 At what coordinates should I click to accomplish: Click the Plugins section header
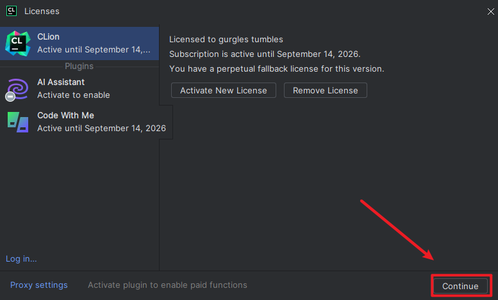pyautogui.click(x=79, y=66)
